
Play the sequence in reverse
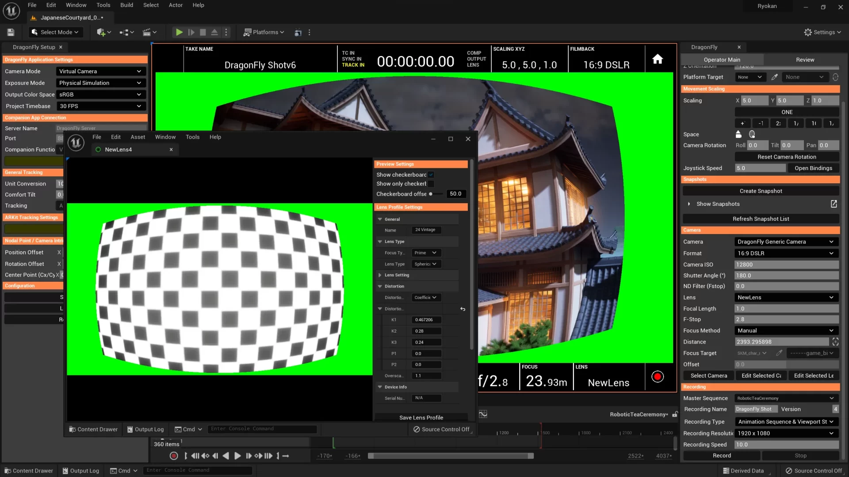point(226,456)
